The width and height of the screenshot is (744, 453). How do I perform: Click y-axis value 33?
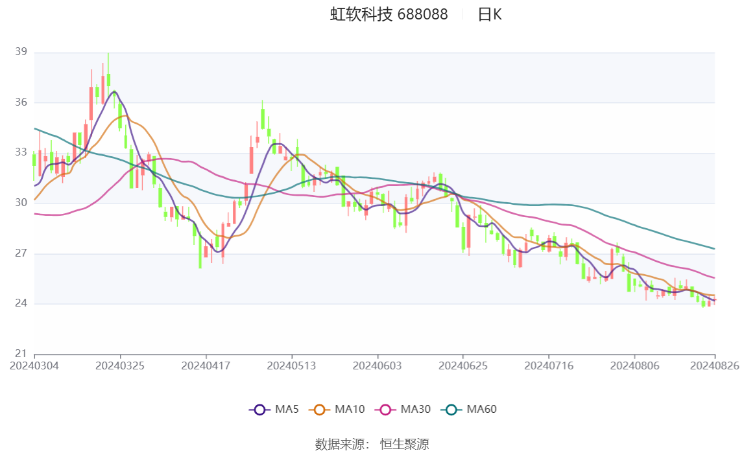pos(21,152)
